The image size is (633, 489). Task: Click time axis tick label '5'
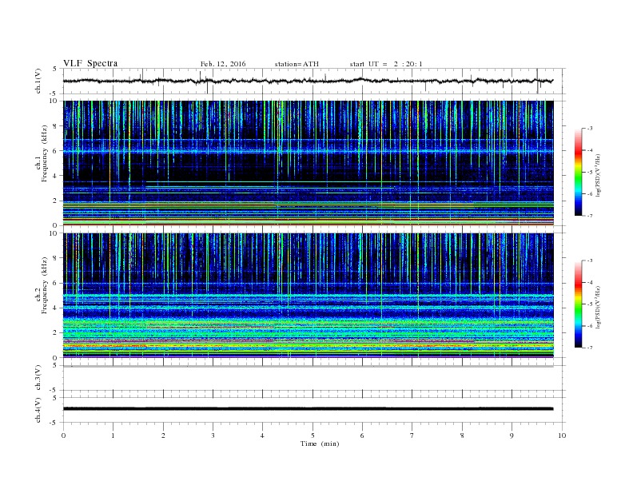(313, 435)
